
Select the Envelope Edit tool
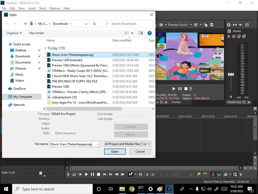[141, 174]
